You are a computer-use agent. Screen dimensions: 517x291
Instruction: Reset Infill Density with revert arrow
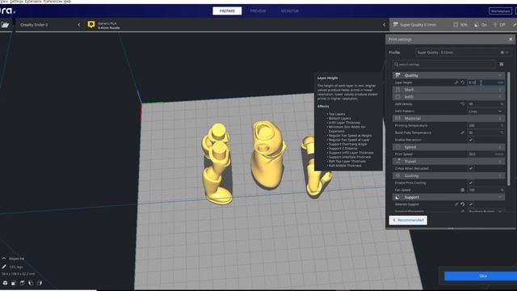[x=463, y=104]
